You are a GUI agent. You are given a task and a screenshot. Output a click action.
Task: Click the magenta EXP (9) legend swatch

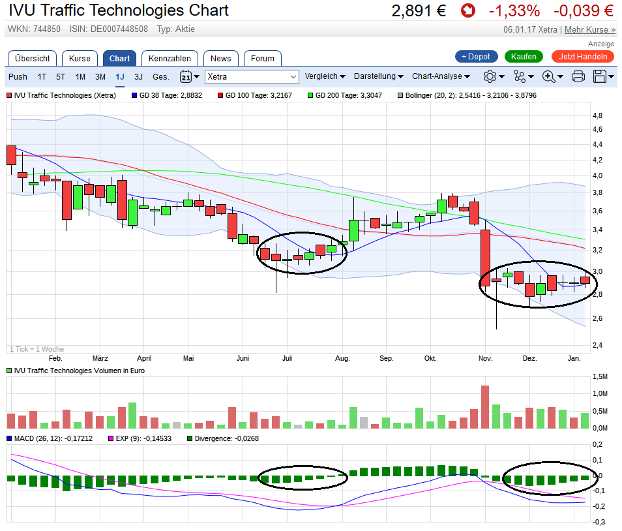point(111,438)
